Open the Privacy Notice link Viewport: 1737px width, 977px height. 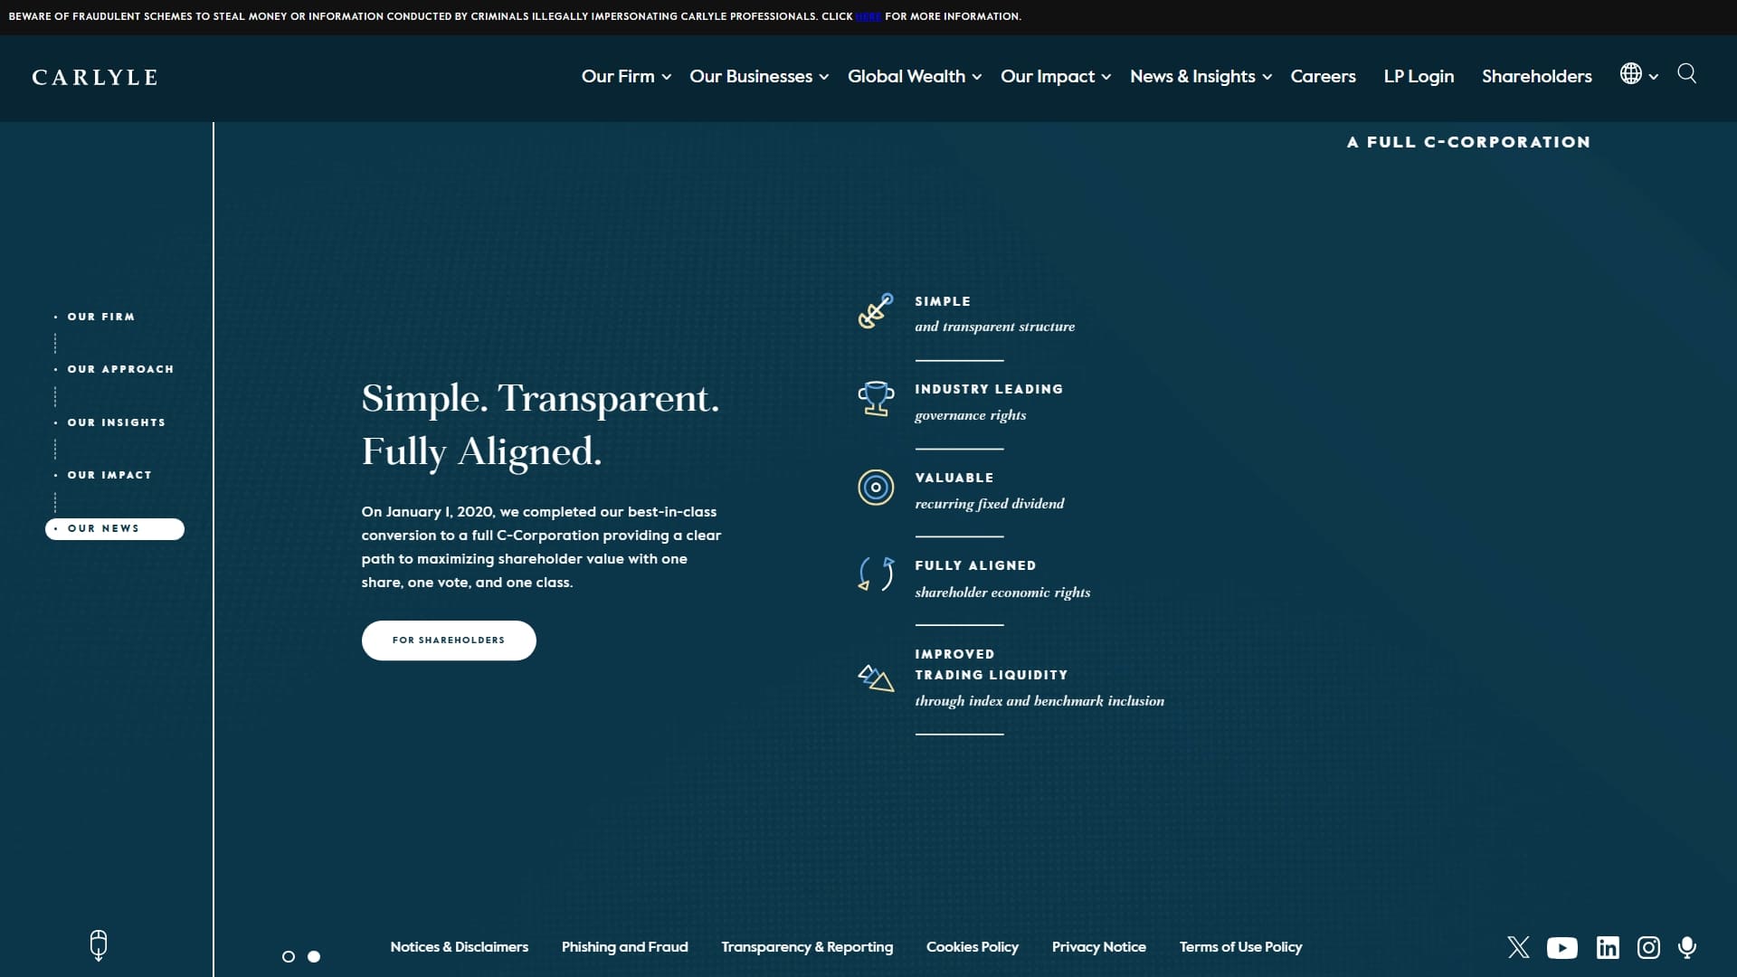tap(1098, 947)
